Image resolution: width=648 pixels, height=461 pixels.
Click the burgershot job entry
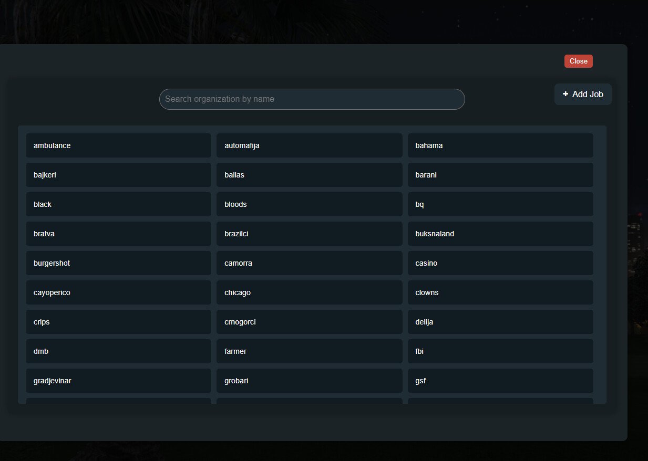click(118, 263)
